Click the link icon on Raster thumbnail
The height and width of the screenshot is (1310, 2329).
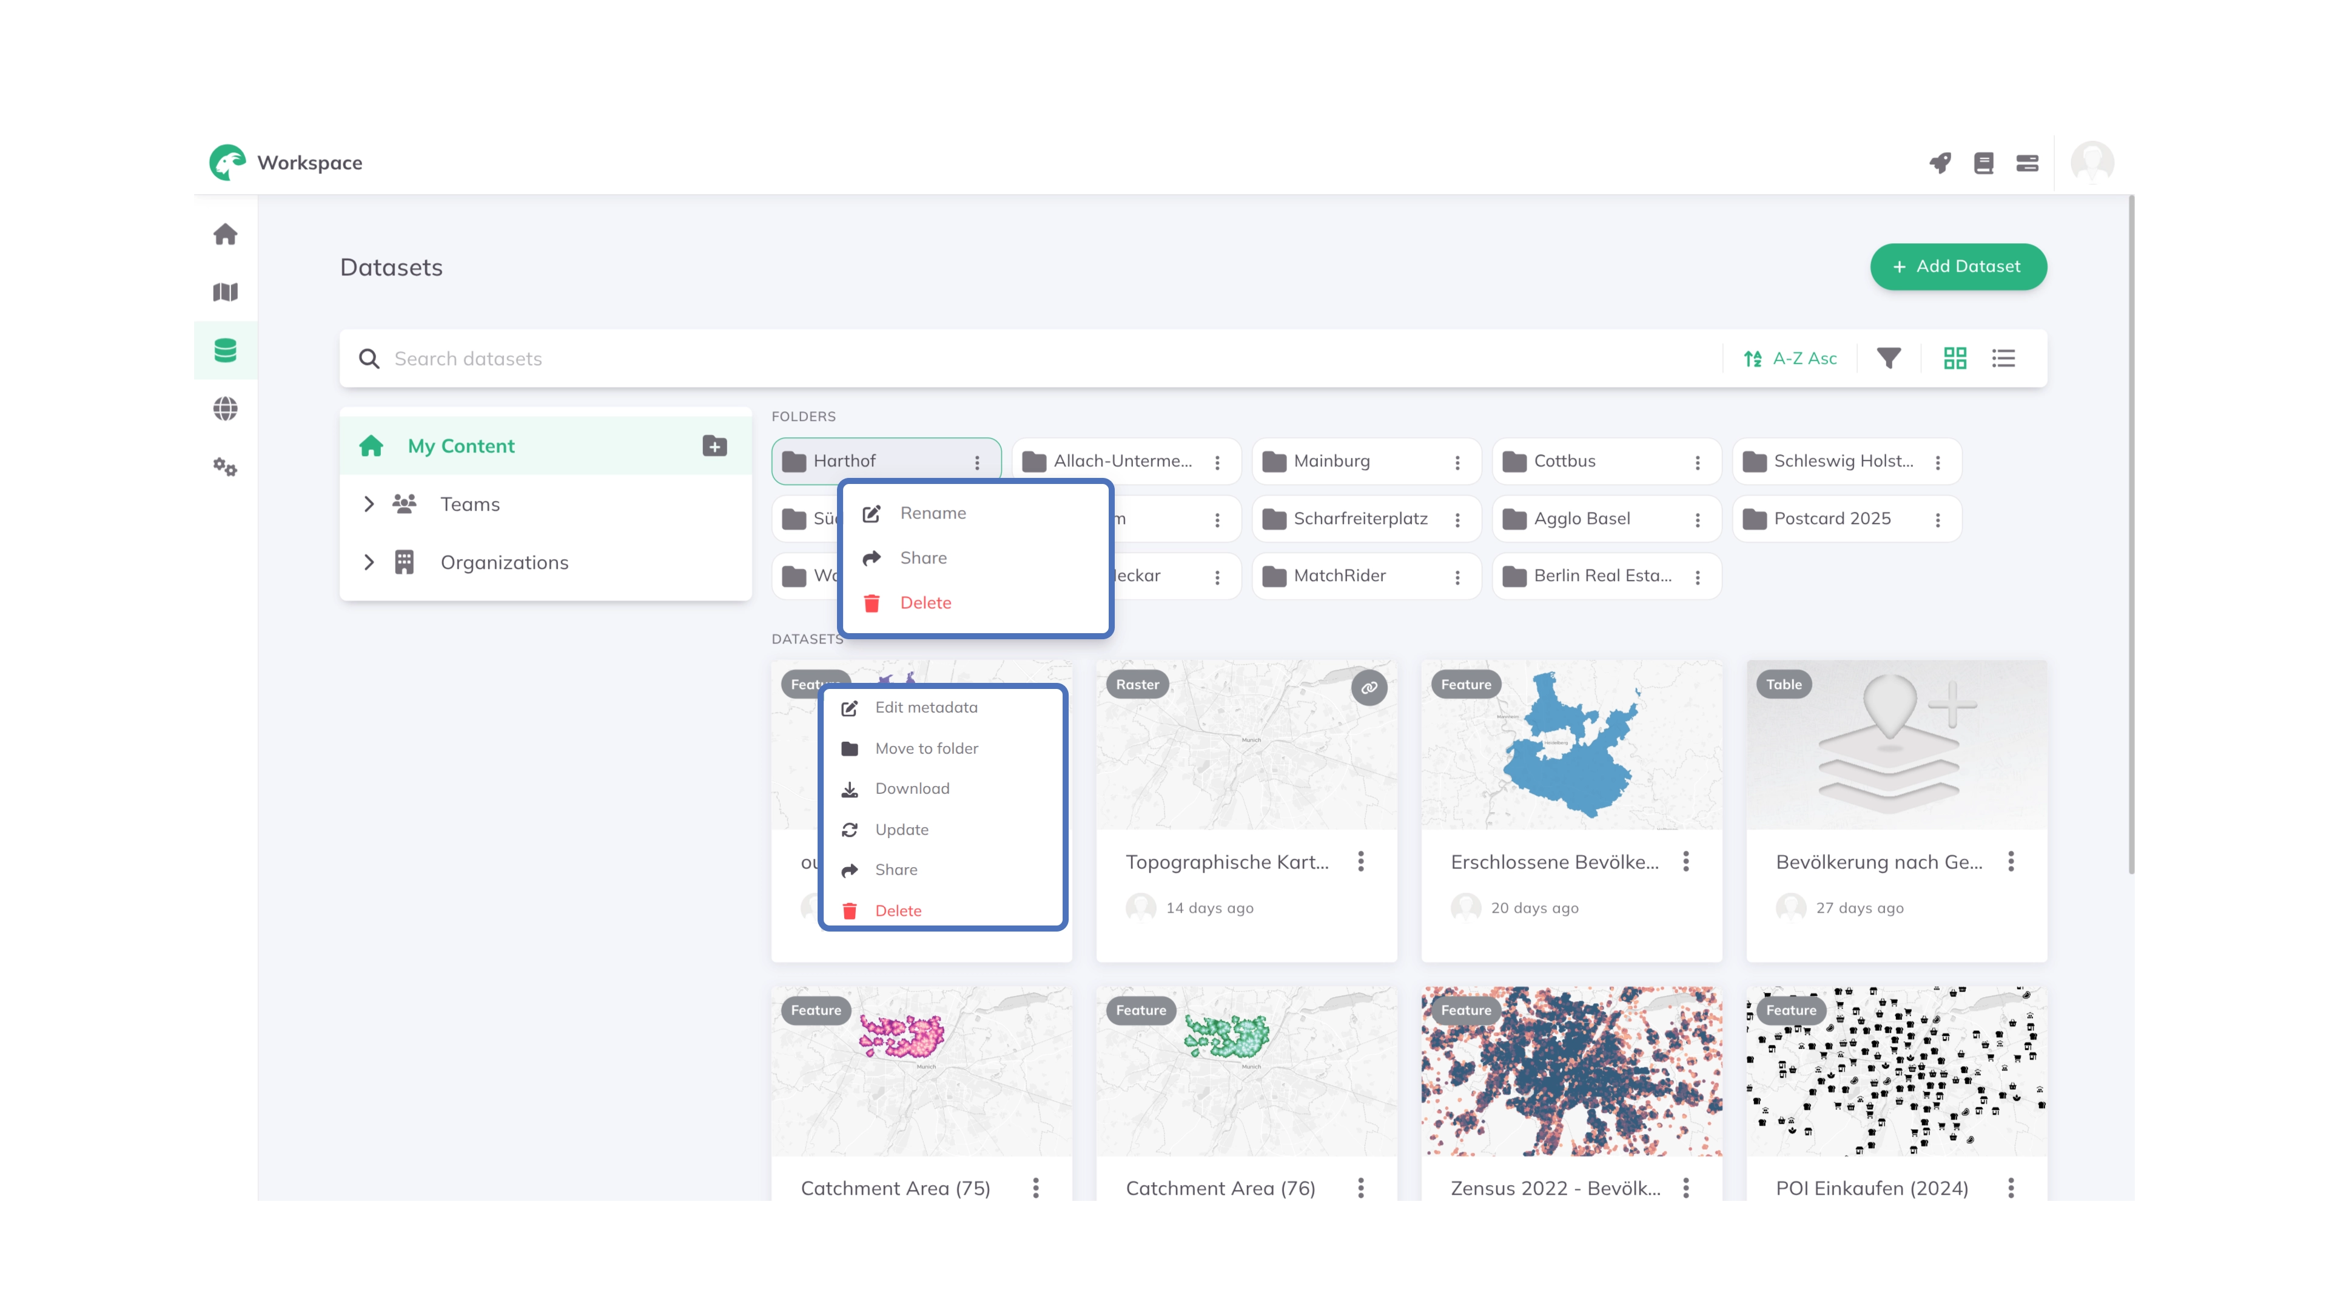[x=1369, y=687]
